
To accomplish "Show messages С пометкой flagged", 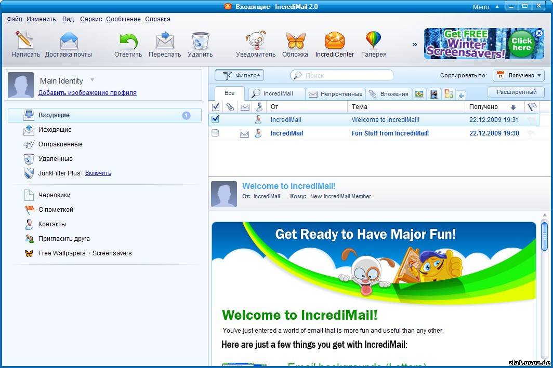I will (104, 209).
